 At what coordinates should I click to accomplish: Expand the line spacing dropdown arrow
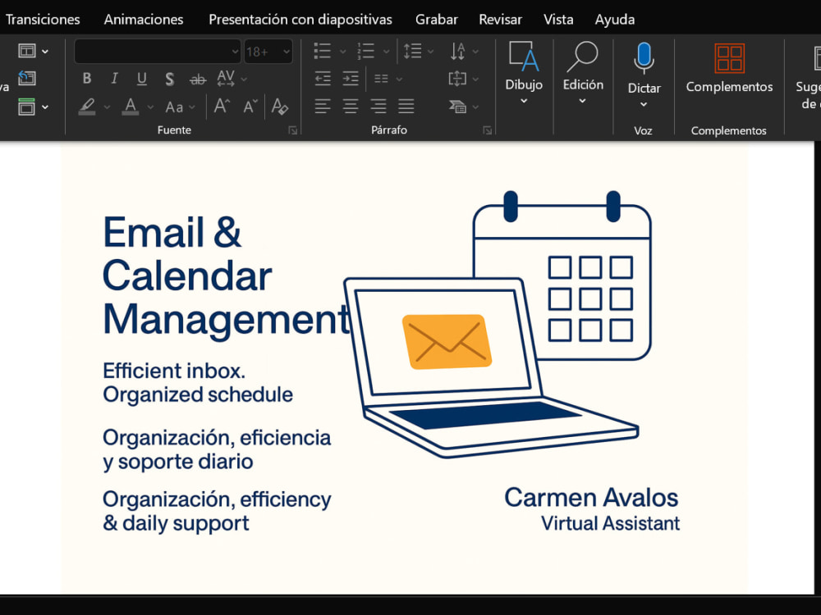click(x=430, y=51)
